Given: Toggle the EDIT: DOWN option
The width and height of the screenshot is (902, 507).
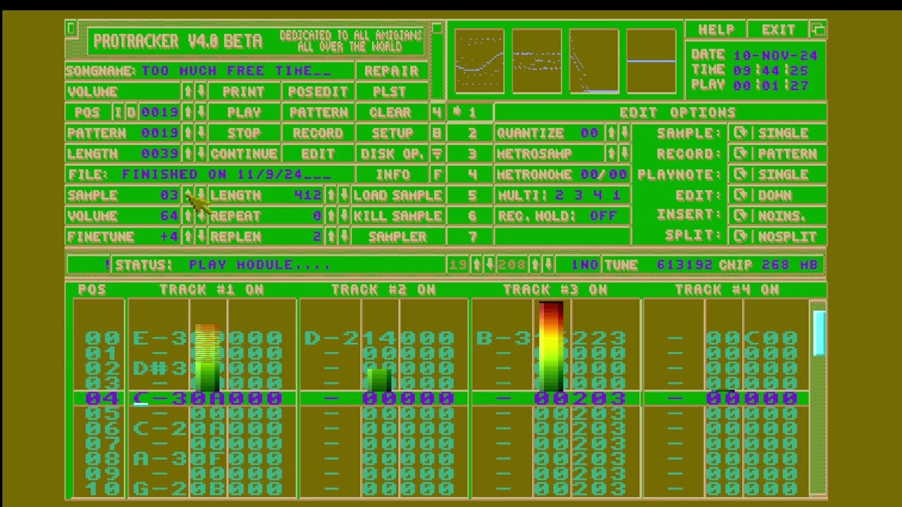Looking at the screenshot, I should tap(778, 195).
